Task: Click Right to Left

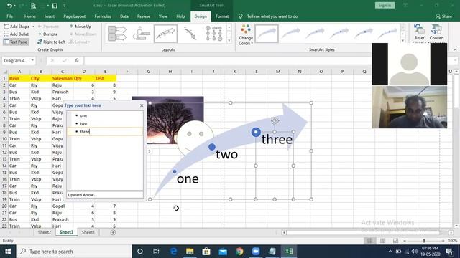Action: (51, 42)
